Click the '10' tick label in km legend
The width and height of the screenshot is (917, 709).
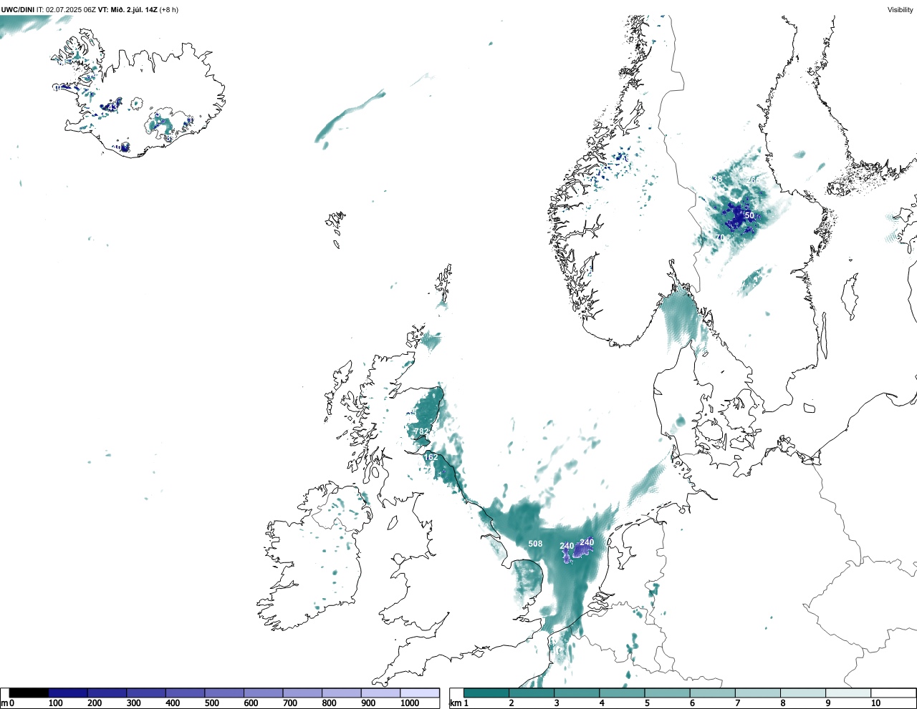click(x=875, y=703)
